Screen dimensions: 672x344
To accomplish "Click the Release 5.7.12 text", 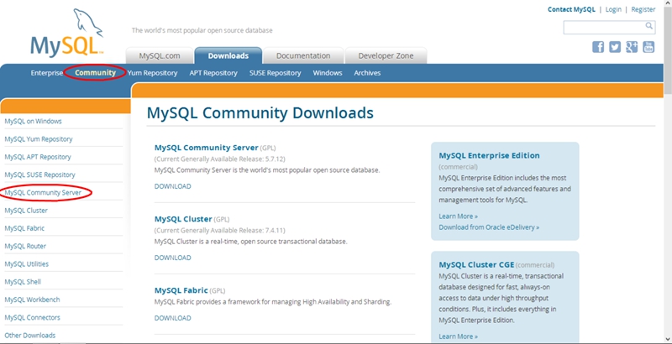I will click(x=219, y=159).
